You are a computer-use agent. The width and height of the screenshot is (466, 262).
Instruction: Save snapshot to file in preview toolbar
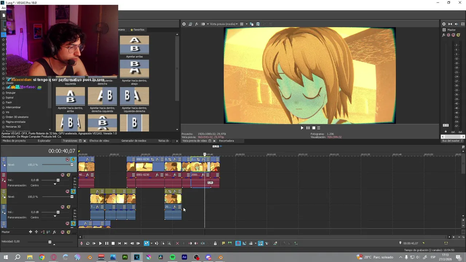[x=258, y=24]
